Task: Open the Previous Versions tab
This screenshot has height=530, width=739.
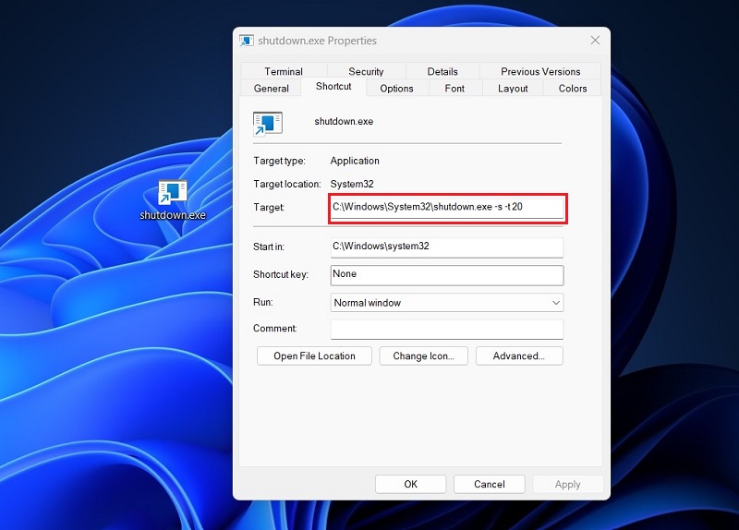Action: coord(540,71)
